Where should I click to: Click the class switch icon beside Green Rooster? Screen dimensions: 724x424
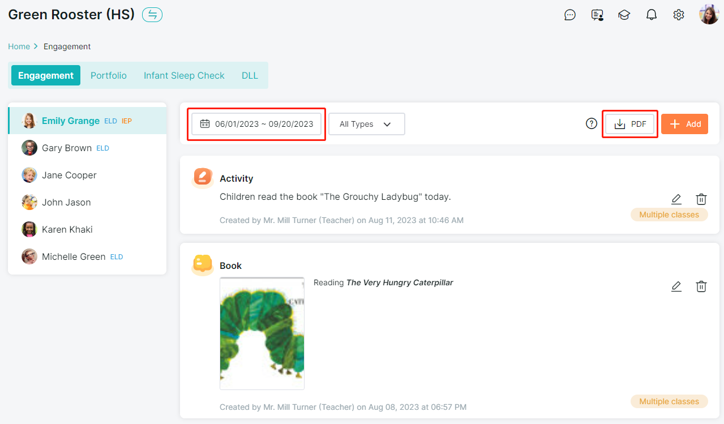[x=152, y=15]
